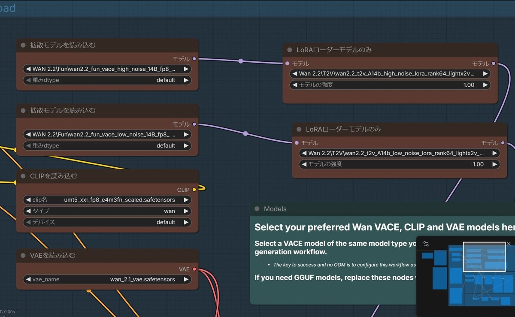Screen dimensions: 515x317
Task: Collapse the first 拡散モデルを読み込む node dot
Action: [23, 45]
